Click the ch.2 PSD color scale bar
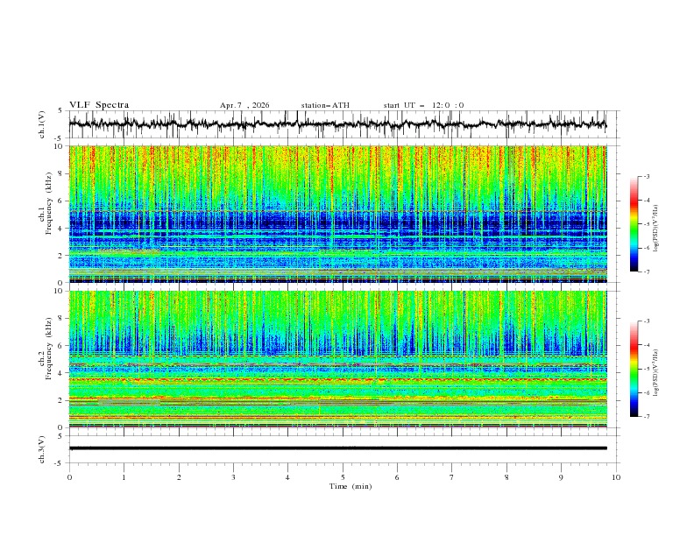Viewport: 694px width, 536px height. point(634,369)
